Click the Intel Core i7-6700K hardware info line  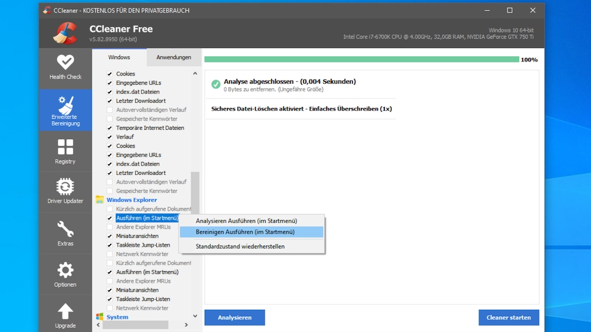tap(438, 37)
